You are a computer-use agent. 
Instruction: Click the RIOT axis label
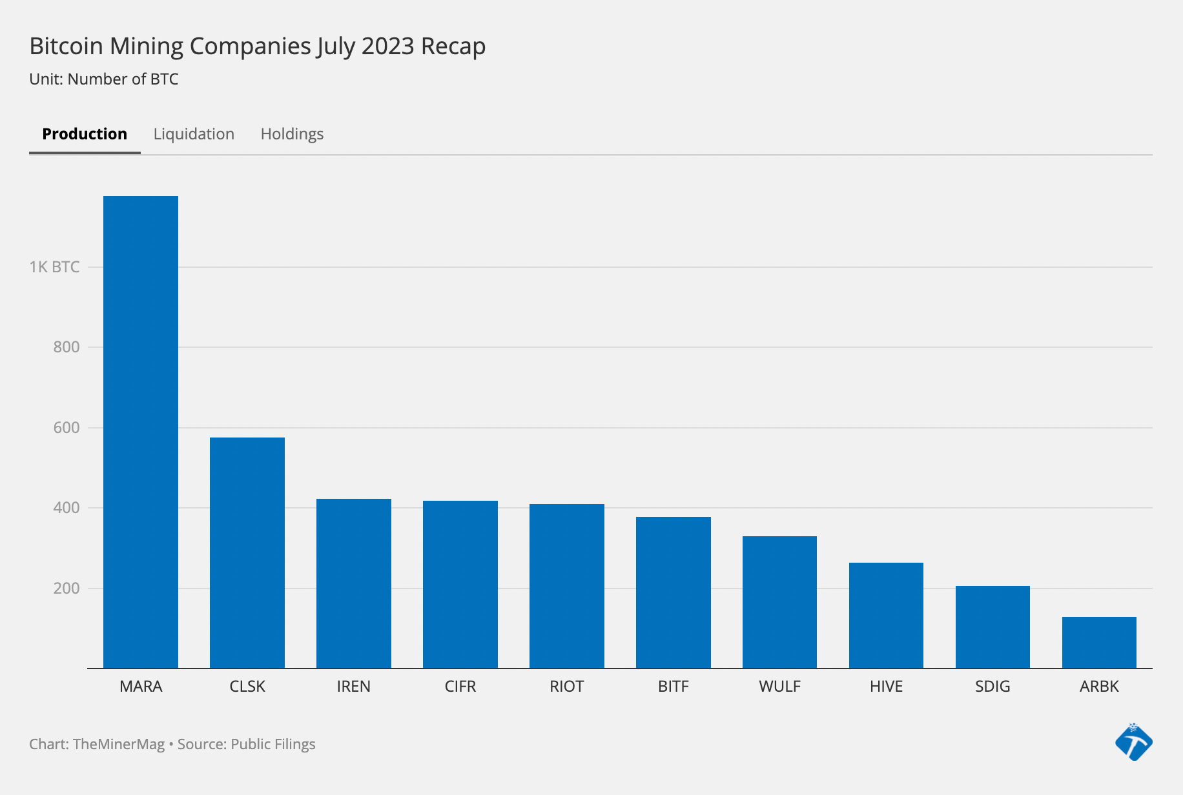(x=567, y=686)
